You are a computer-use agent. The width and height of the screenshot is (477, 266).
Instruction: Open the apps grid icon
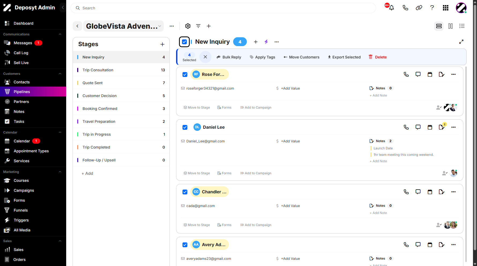(x=446, y=8)
